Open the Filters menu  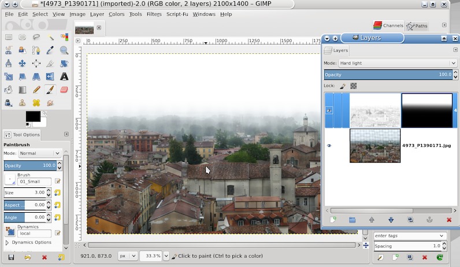pos(154,14)
